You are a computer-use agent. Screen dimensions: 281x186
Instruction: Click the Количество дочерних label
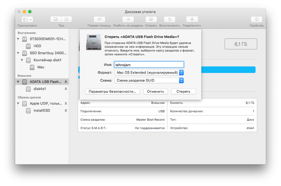(187, 111)
